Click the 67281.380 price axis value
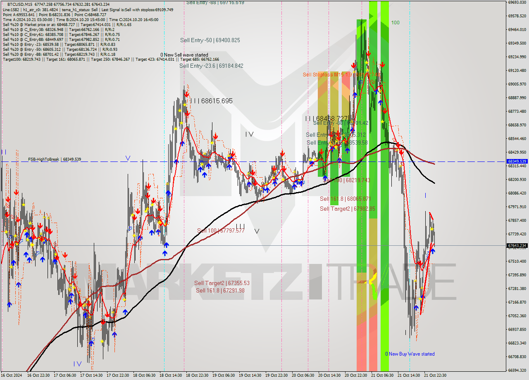This screenshot has width=529, height=380. click(517, 289)
